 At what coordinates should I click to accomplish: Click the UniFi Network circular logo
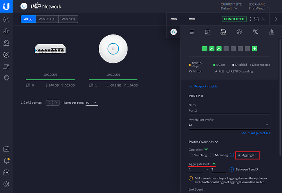24,6
